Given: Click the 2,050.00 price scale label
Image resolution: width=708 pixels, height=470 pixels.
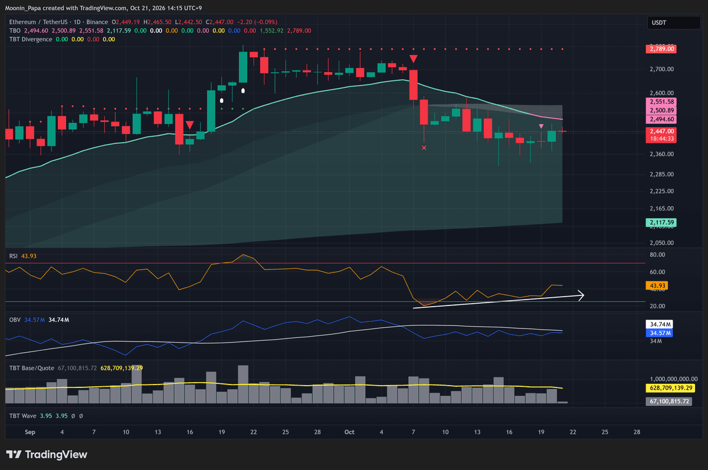Looking at the screenshot, I should [663, 243].
